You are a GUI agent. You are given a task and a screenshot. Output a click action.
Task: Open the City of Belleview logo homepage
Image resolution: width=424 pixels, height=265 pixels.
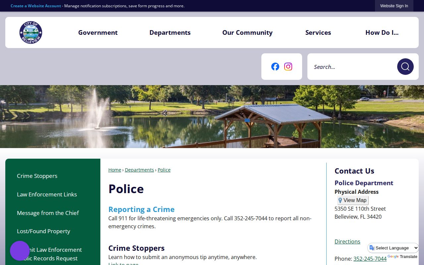point(31,32)
